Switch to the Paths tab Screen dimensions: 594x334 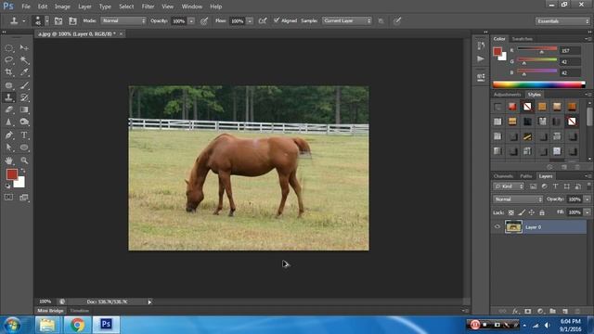(x=526, y=176)
